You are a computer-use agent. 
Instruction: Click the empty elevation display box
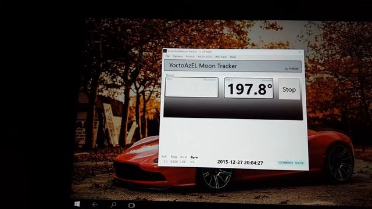[192, 87]
